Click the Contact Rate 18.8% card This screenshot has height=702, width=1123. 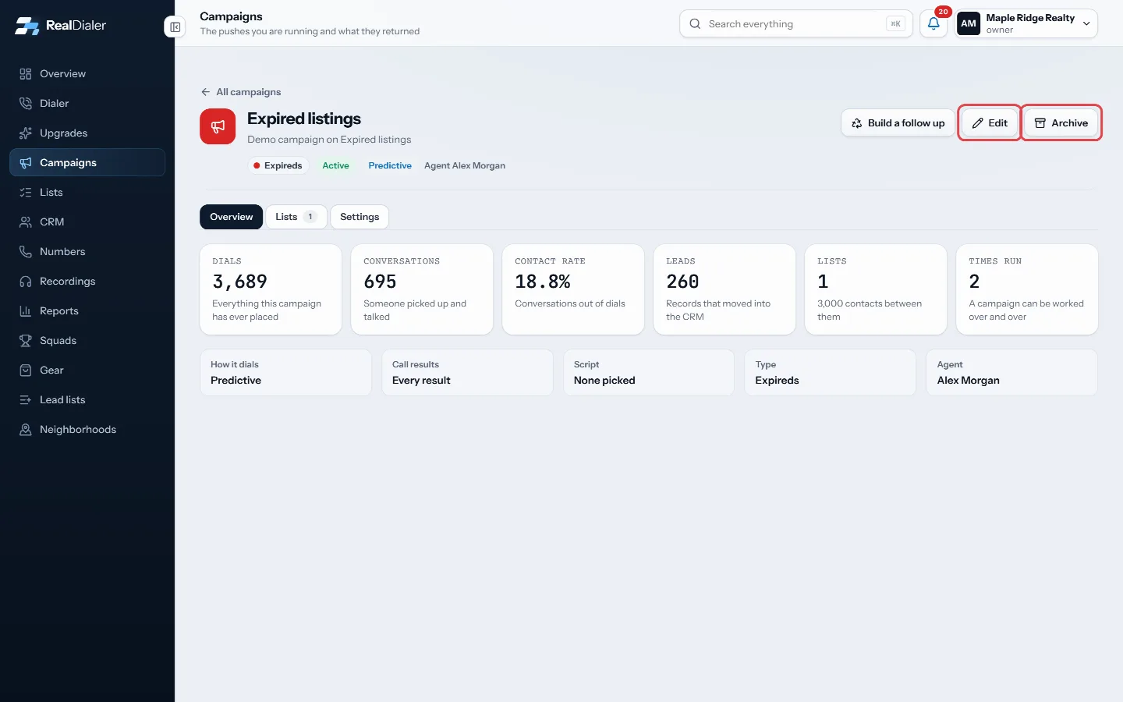click(573, 289)
